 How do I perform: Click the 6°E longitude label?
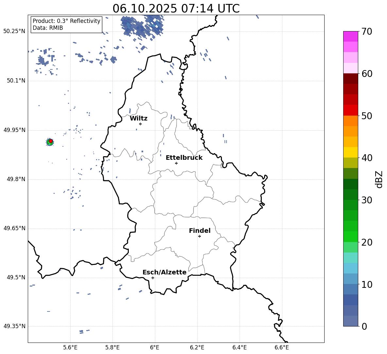tap(155, 347)
